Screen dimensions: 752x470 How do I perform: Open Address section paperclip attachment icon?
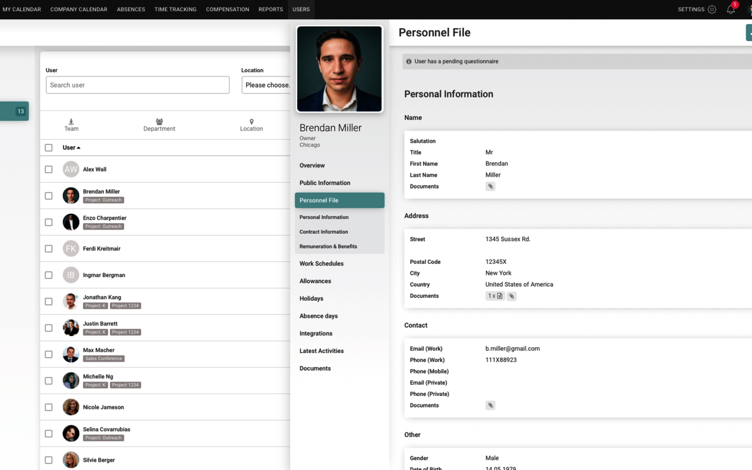[511, 296]
